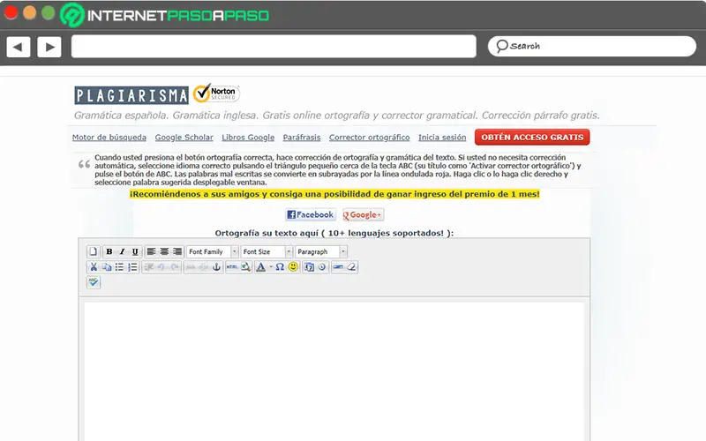Insert a numbered list

pyautogui.click(x=132, y=267)
